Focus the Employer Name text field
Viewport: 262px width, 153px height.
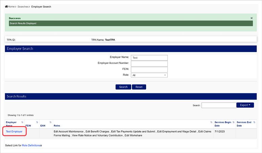coord(149,57)
